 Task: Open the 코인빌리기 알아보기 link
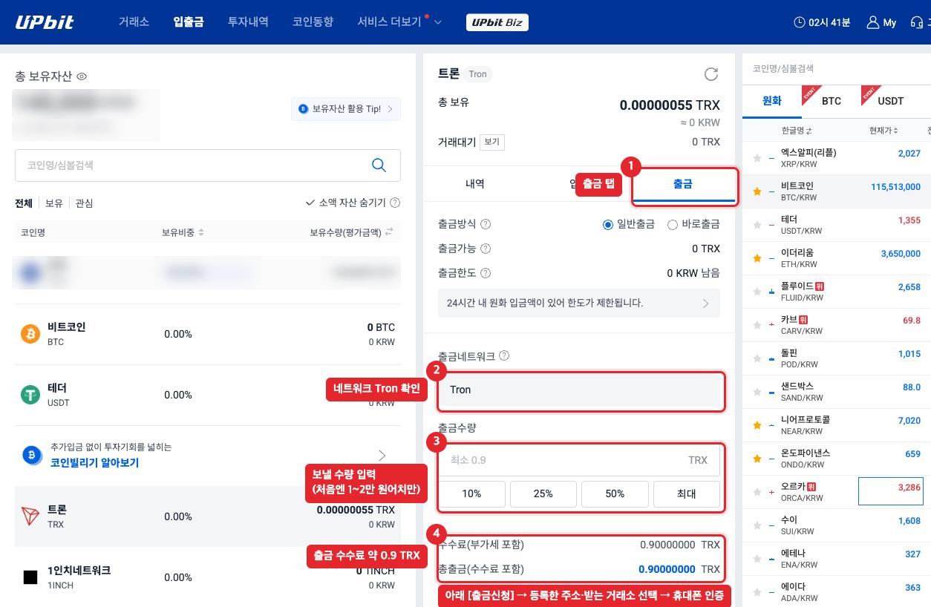94,462
